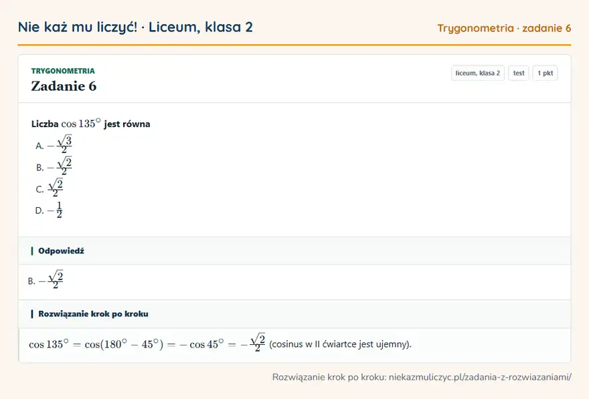
Task: Click the question text 'Liczba cos 135° jest równa'
Action: pos(90,124)
